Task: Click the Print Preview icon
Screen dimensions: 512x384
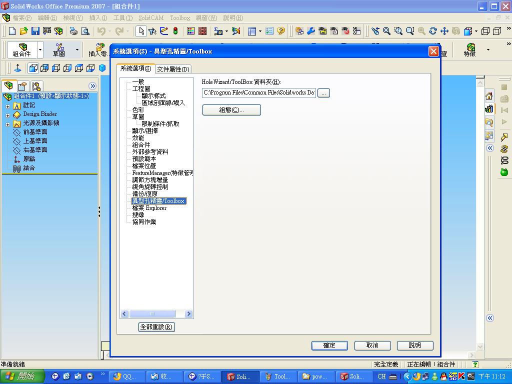Action: (85, 31)
